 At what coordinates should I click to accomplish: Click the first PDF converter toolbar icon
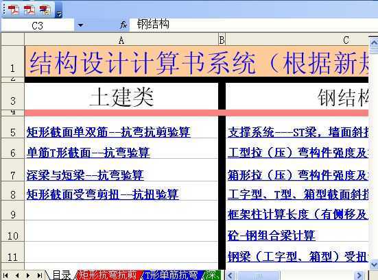[13, 10]
